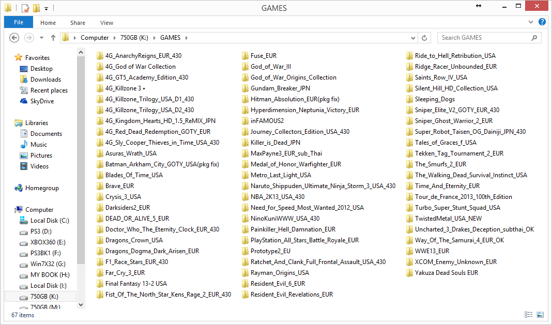Refresh the GAMES folder view
The height and width of the screenshot is (325, 552).
point(424,38)
